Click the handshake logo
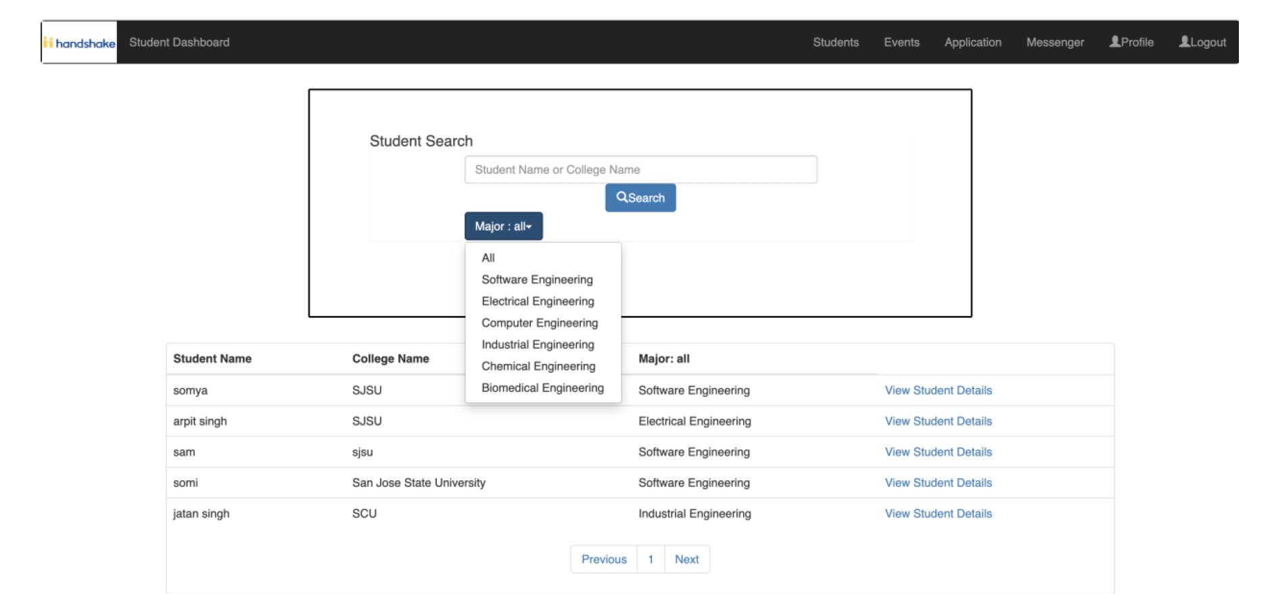The image size is (1270, 594). click(79, 43)
